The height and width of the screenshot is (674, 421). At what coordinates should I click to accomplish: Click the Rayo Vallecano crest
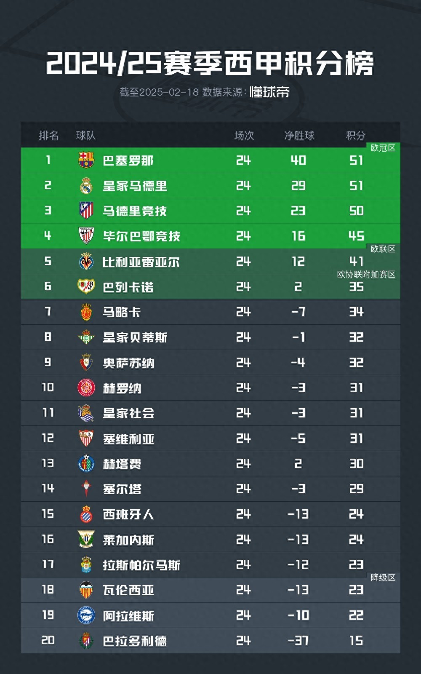(86, 286)
